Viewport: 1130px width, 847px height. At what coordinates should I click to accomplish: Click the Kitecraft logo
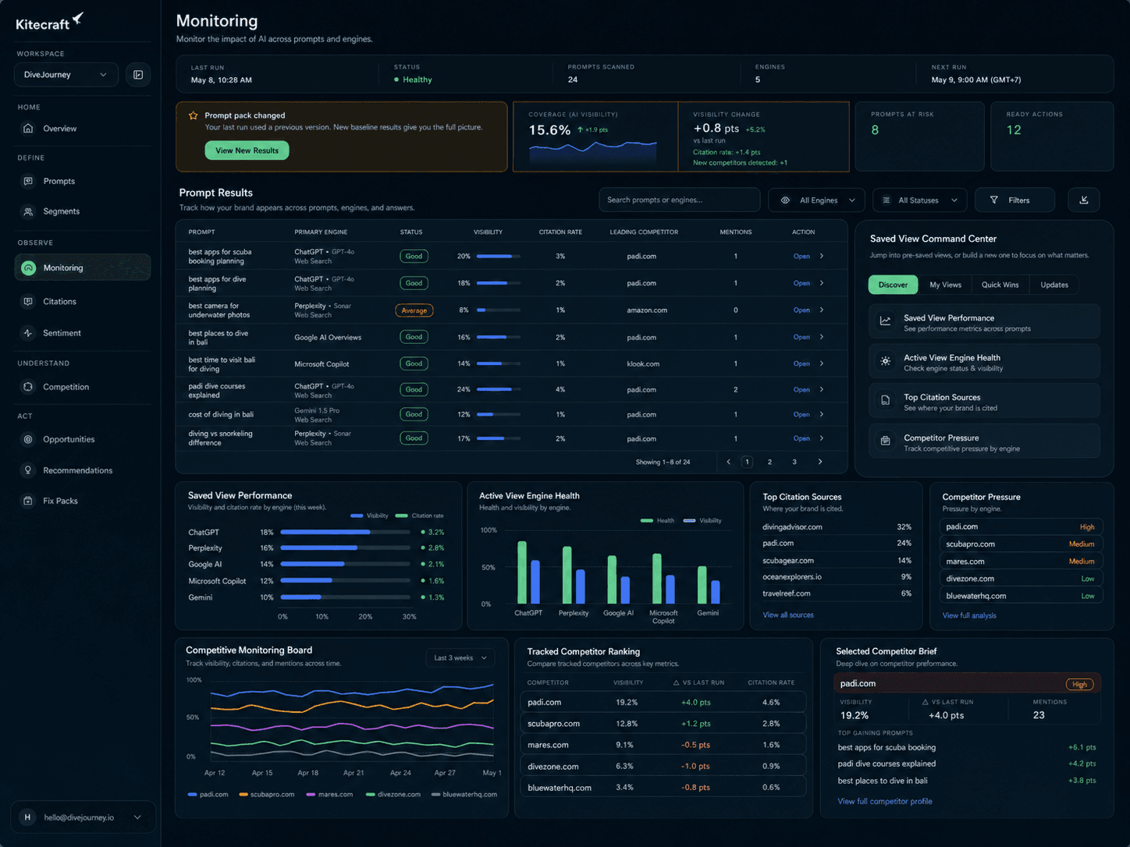[x=49, y=22]
